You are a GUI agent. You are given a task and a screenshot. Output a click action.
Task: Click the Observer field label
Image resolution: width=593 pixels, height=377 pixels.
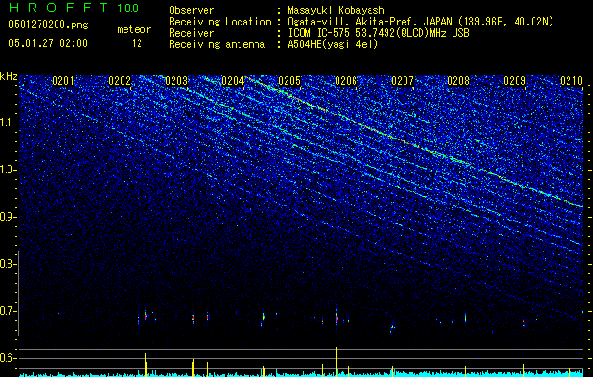[x=191, y=10]
